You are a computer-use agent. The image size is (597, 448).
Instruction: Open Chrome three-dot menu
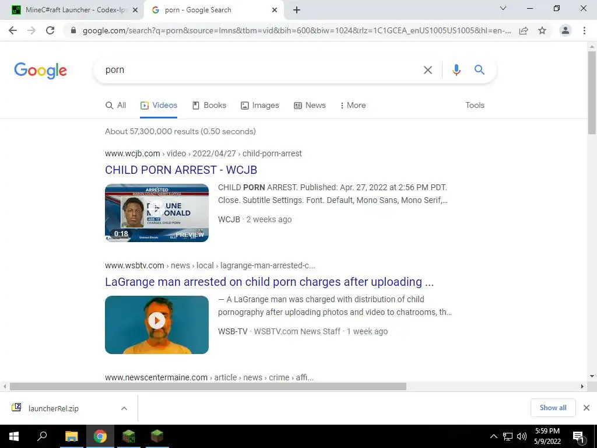click(584, 30)
